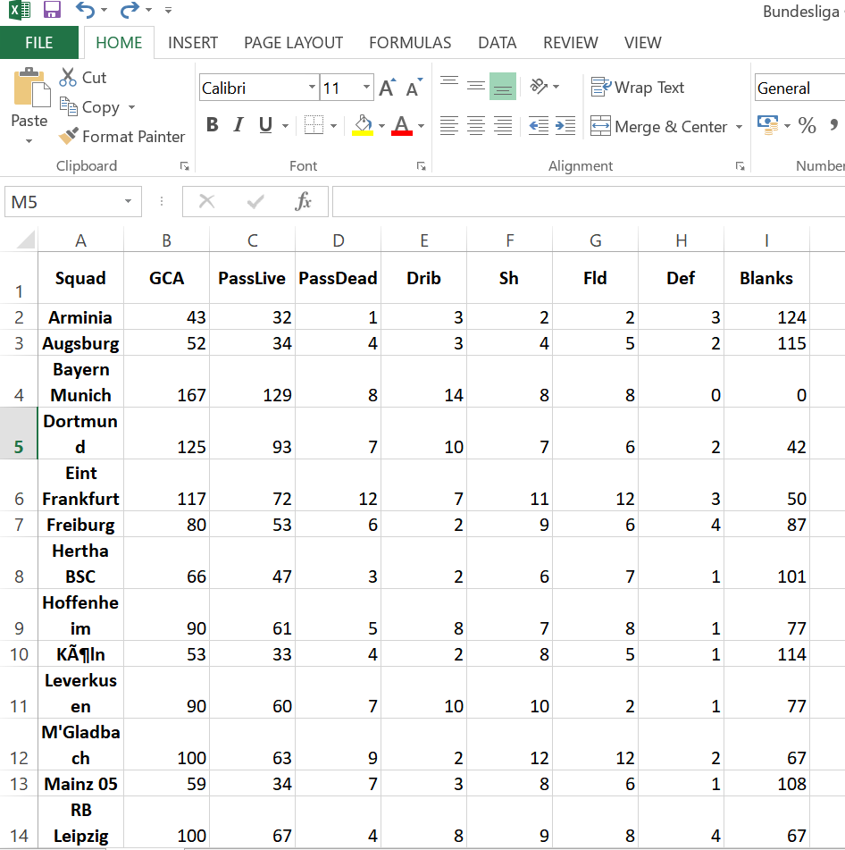Click the Wrap Text button
The image size is (845, 850).
638,88
